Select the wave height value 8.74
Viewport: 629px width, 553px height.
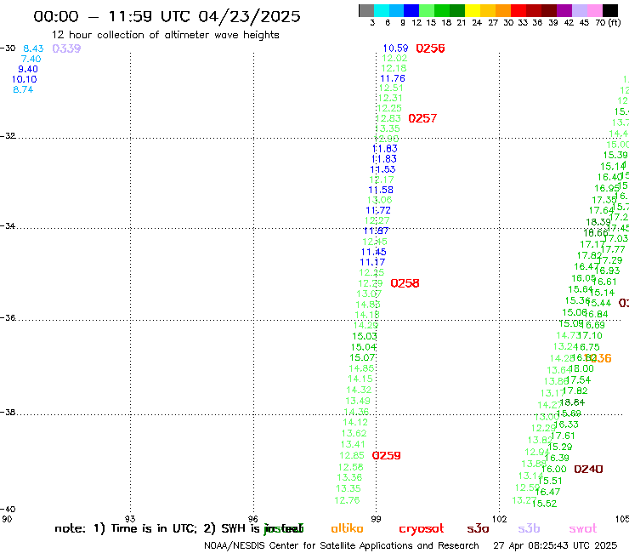[23, 89]
